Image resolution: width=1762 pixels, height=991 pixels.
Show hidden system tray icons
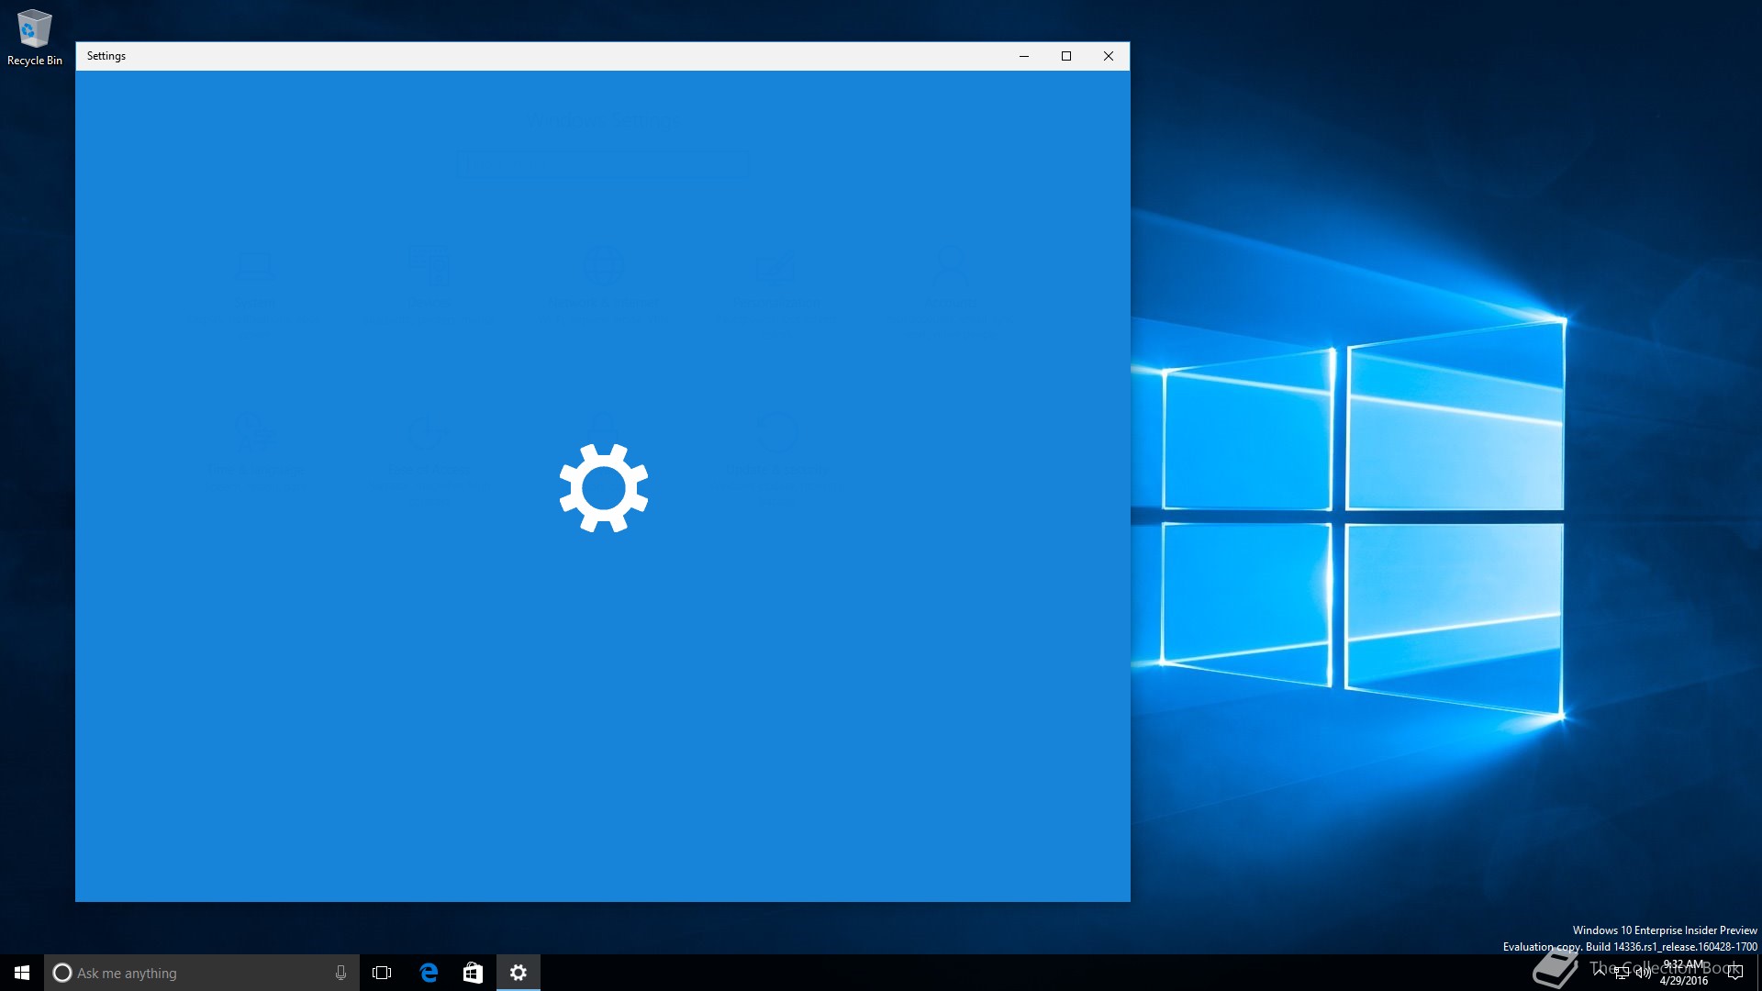[x=1600, y=973]
